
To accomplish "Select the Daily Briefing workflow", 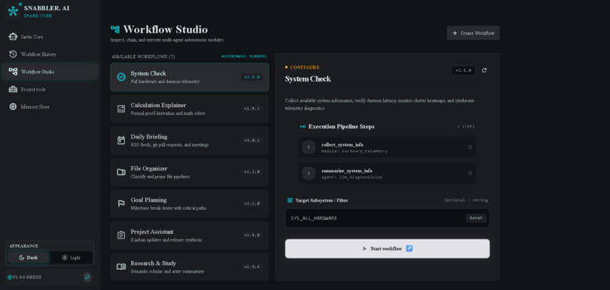I will click(x=189, y=140).
